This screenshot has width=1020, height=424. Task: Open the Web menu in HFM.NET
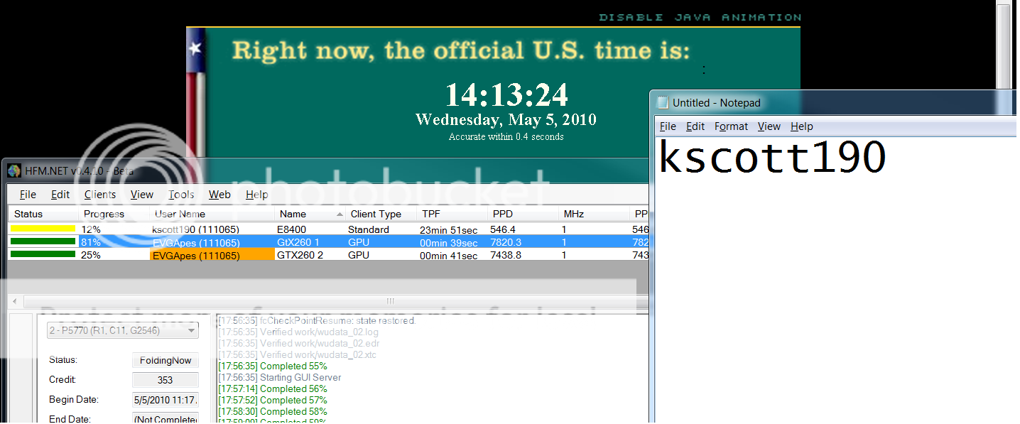219,195
